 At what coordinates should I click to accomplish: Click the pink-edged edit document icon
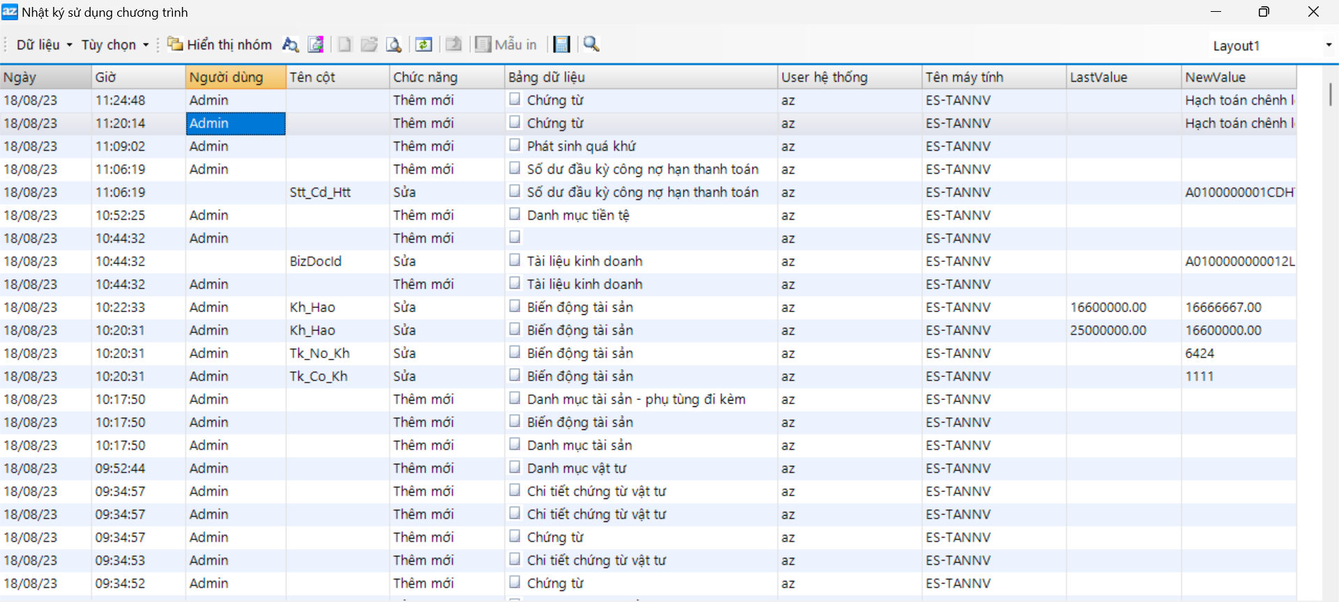pyautogui.click(x=316, y=45)
